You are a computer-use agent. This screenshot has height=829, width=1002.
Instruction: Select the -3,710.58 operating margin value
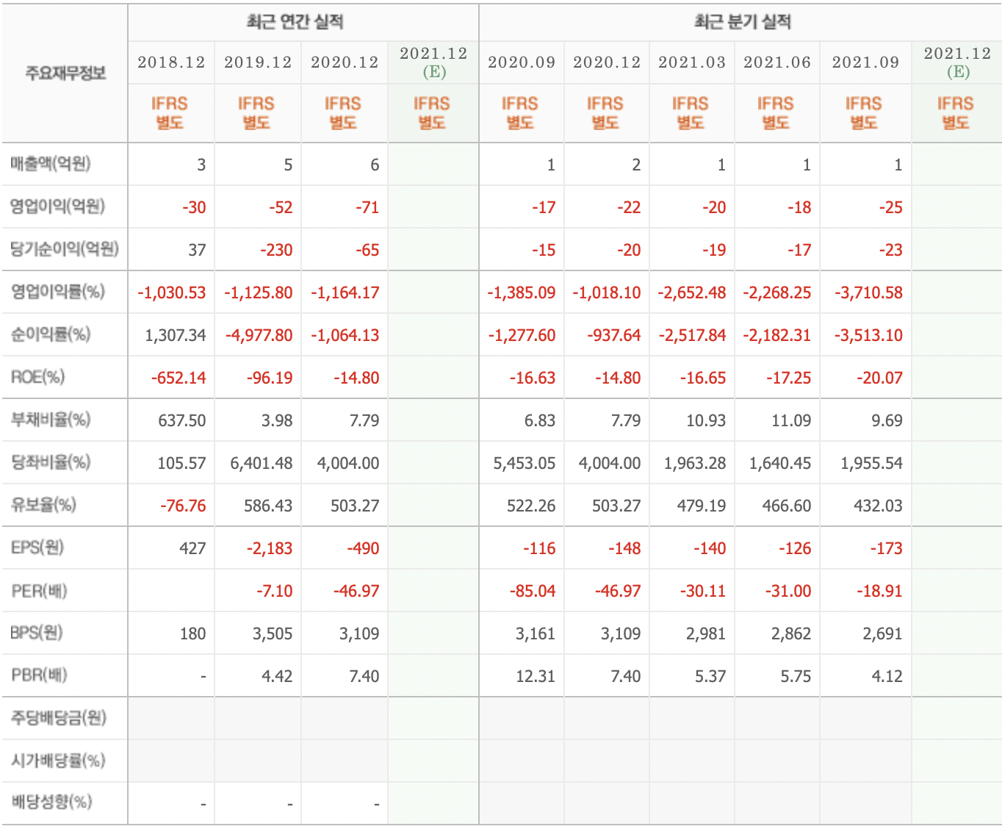point(868,293)
